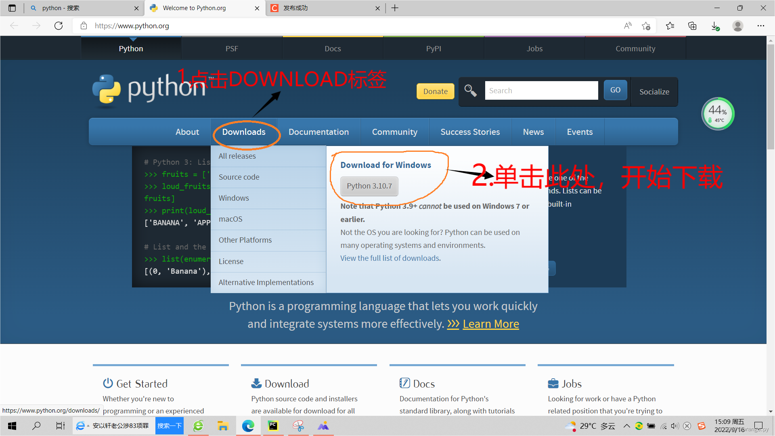This screenshot has width=775, height=436.
Task: Click the Search magnifier icon
Action: click(471, 90)
